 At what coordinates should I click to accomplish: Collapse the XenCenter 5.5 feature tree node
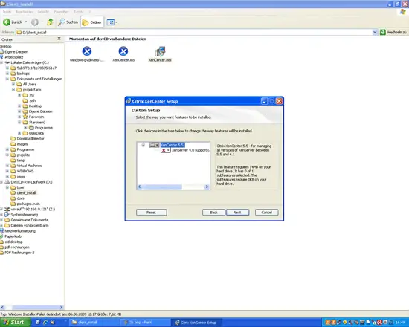(144, 145)
